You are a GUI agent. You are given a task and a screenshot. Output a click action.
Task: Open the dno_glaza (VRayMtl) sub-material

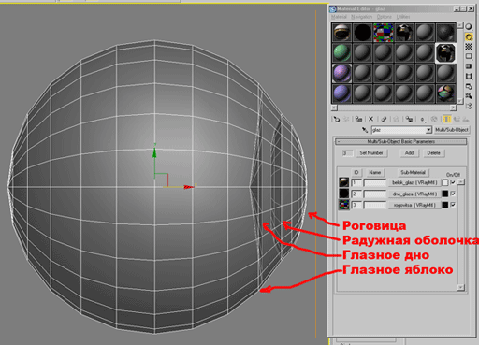[x=414, y=194]
